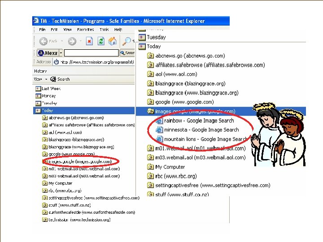Click www.blazinggrace.org folder icon enlarged view
Screen dimensions: 323x242
tap(150, 93)
